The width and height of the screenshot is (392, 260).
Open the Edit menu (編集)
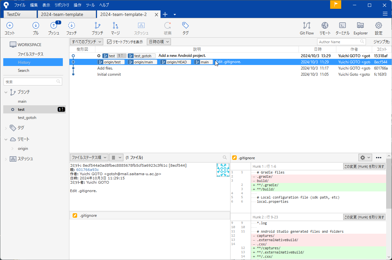(x=34, y=5)
